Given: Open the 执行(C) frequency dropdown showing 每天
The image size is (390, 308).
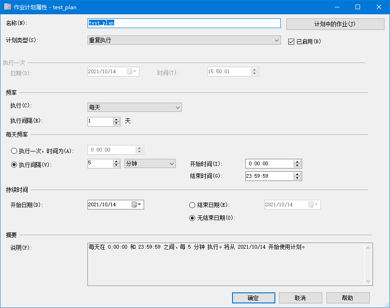Looking at the screenshot, I should click(178, 107).
